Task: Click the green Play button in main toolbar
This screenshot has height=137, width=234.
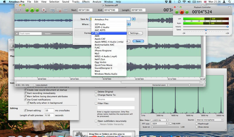Action: coord(32,10)
